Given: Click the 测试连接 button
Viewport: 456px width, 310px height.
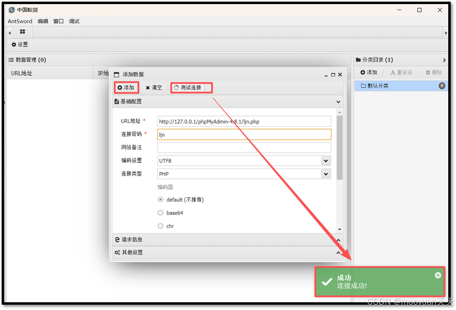Looking at the screenshot, I should pyautogui.click(x=188, y=88).
